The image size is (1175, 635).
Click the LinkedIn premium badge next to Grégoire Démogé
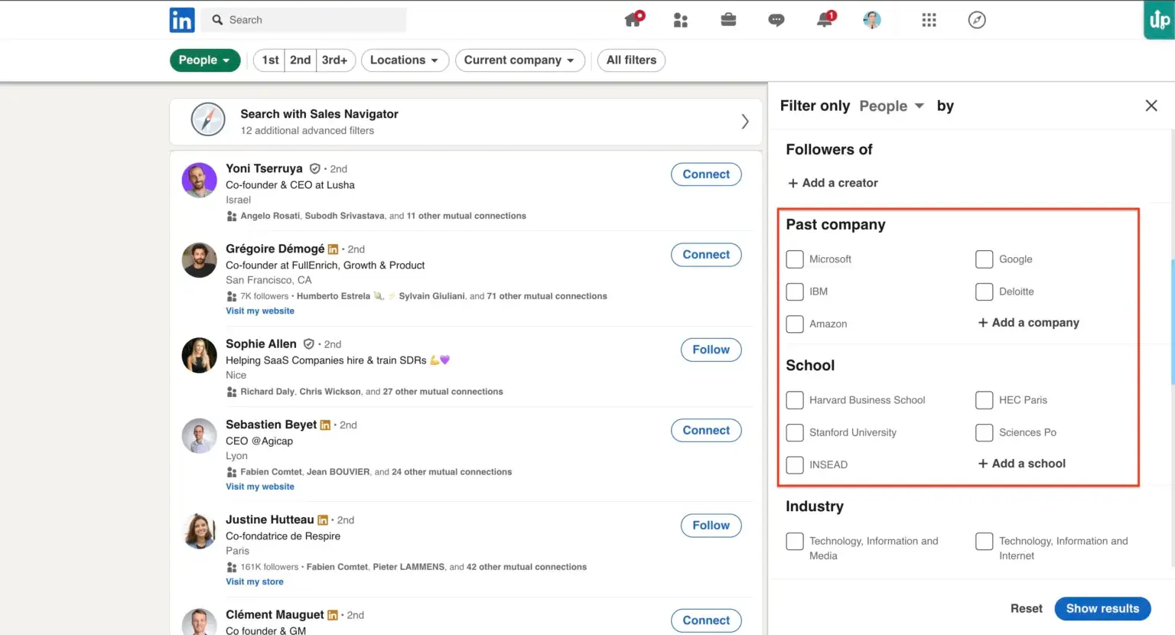point(333,249)
